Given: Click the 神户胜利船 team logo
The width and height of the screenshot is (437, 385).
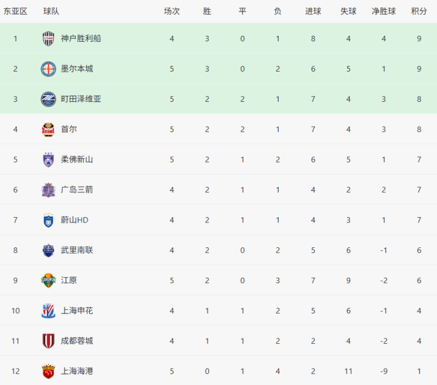Looking at the screenshot, I should pos(49,38).
